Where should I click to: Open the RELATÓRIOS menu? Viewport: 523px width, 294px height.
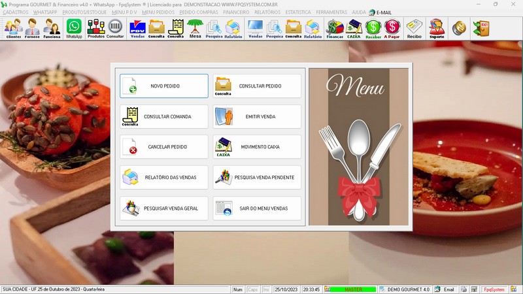point(267,12)
